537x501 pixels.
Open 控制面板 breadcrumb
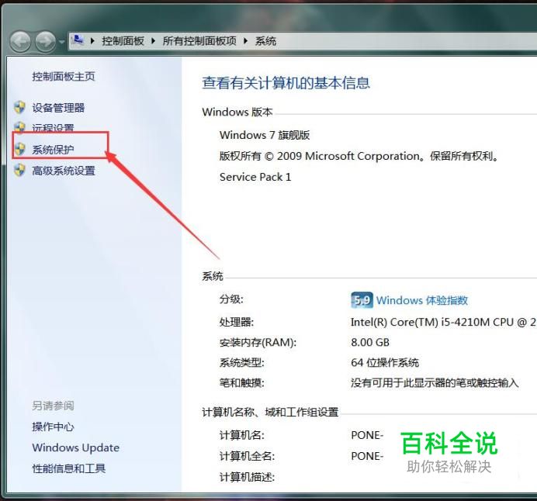pos(123,41)
